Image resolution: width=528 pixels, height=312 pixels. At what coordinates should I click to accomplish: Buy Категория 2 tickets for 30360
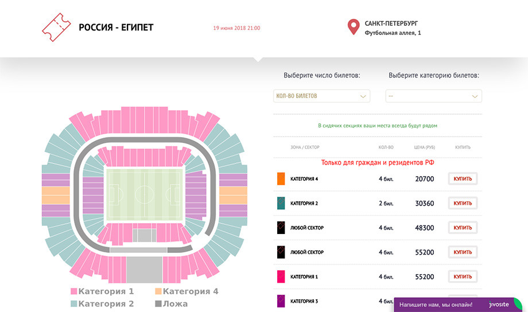(x=463, y=203)
